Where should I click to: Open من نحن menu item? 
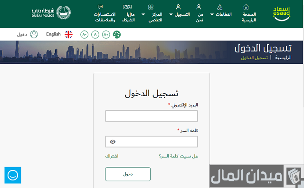[199, 17]
